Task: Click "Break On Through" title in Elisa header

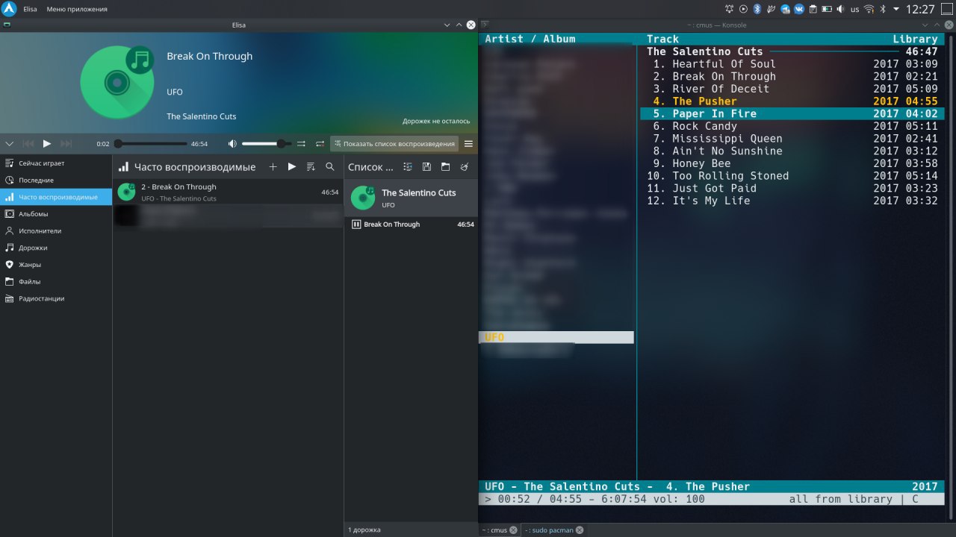Action: [209, 56]
